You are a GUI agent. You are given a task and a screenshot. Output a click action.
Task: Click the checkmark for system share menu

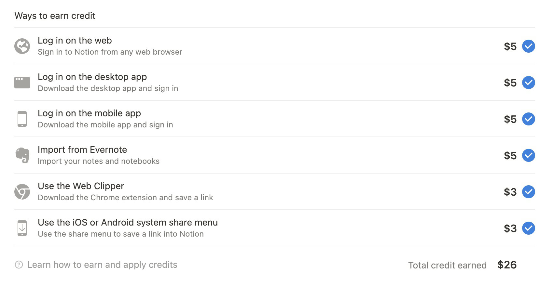coord(528,228)
